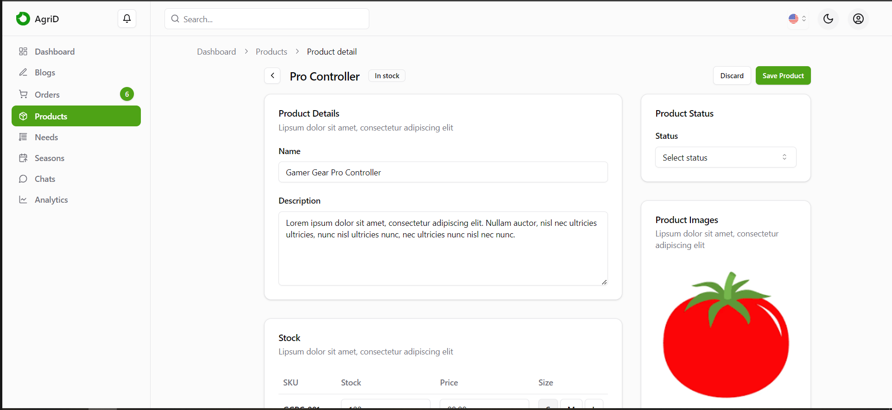The width and height of the screenshot is (892, 410).
Task: Focus the top Search field
Action: 267,19
